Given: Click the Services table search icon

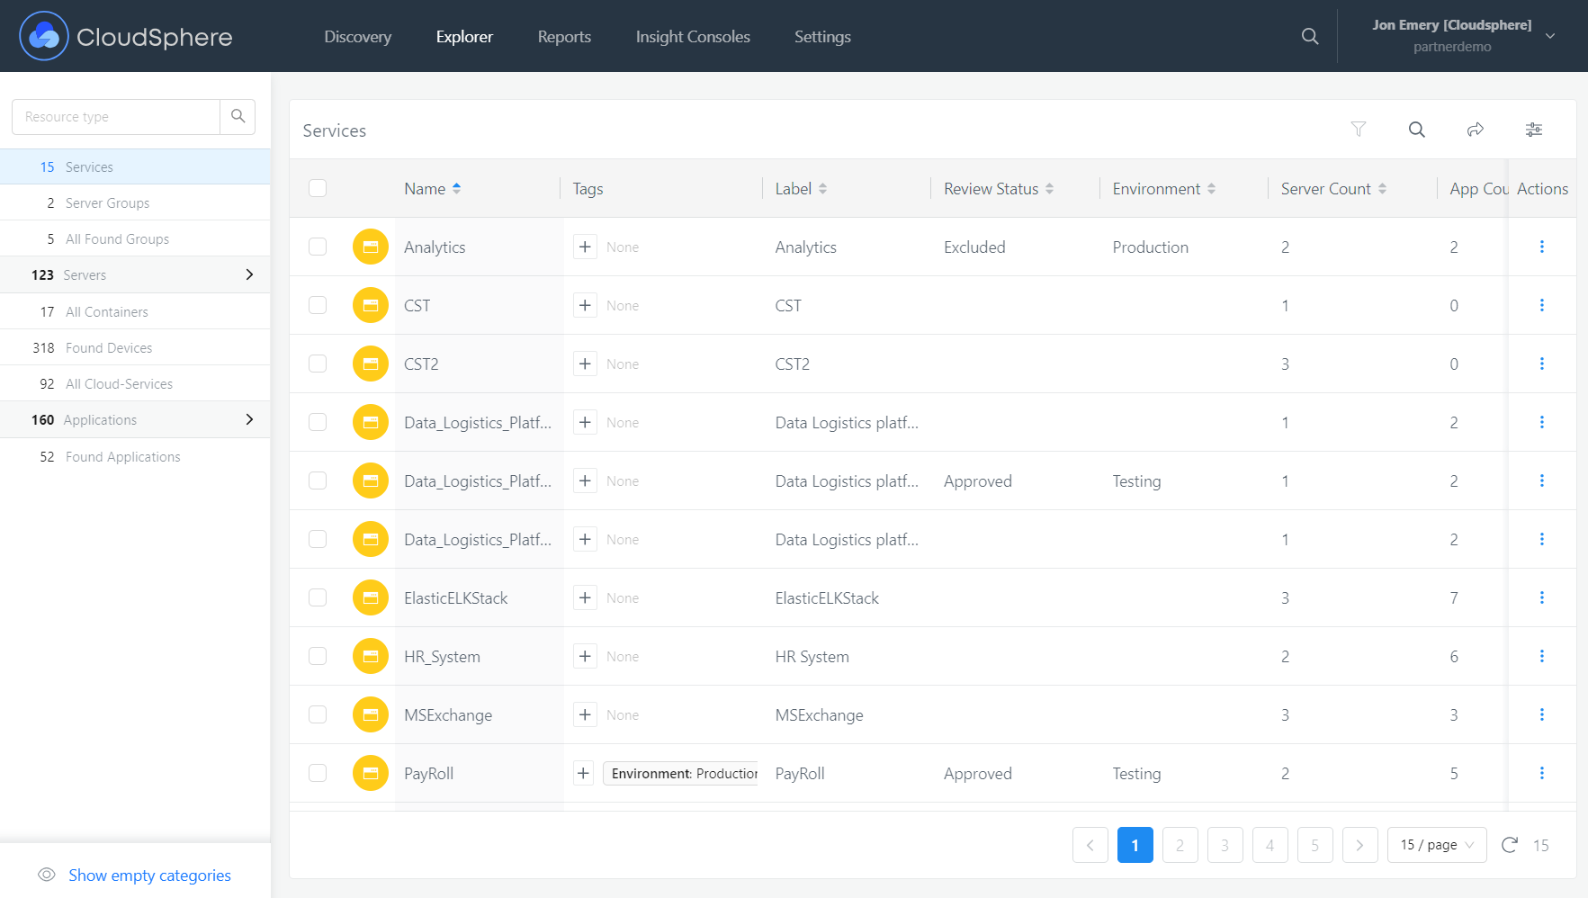Looking at the screenshot, I should [1416, 130].
